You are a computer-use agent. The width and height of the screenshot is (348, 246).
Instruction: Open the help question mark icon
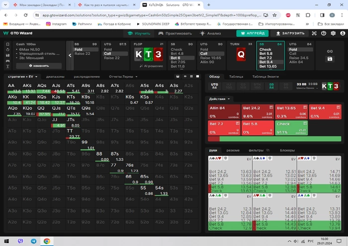324,33
